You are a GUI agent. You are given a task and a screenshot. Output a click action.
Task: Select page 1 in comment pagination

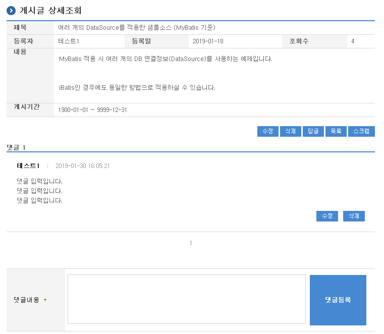point(191,243)
